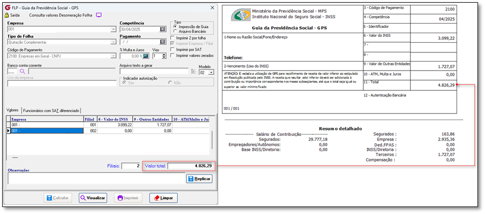Screen dimensions: 485x214
Task: Select Sim in Indicador autorização
Action: [x=125, y=83]
